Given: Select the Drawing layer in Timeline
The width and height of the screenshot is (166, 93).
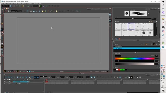Looking at the screenshot, I should (20, 82).
